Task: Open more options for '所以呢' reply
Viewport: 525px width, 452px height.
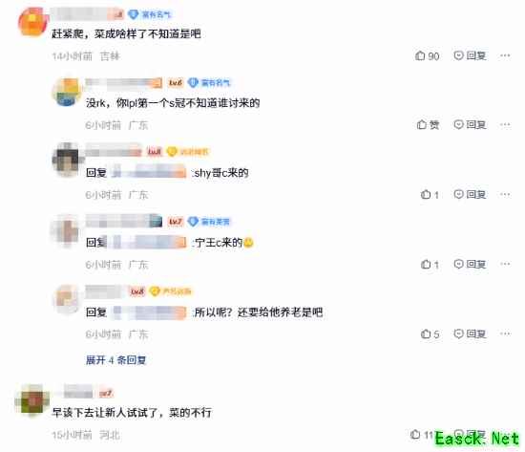Action: pos(505,334)
